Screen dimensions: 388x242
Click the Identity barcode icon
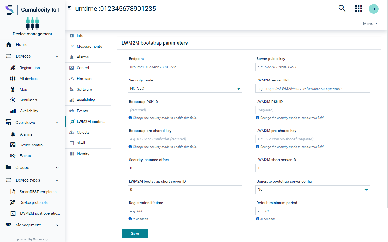click(72, 154)
